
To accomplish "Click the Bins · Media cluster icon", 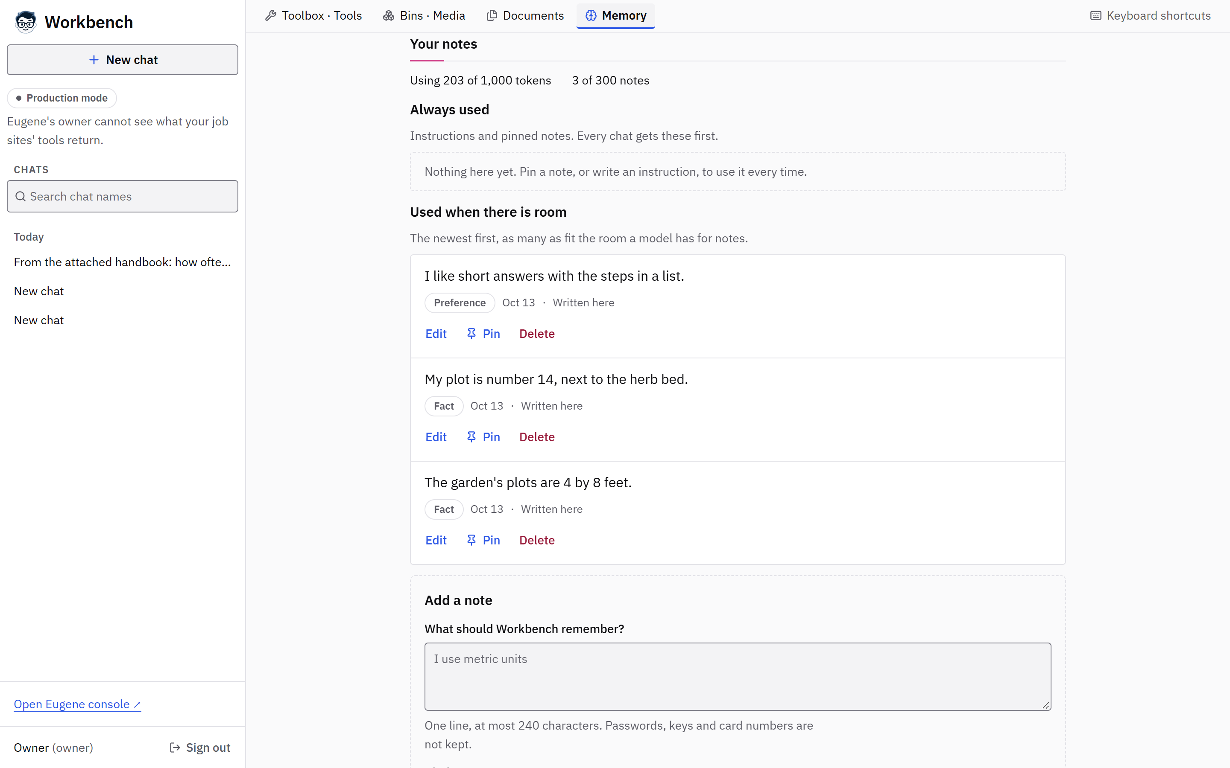I will click(389, 16).
